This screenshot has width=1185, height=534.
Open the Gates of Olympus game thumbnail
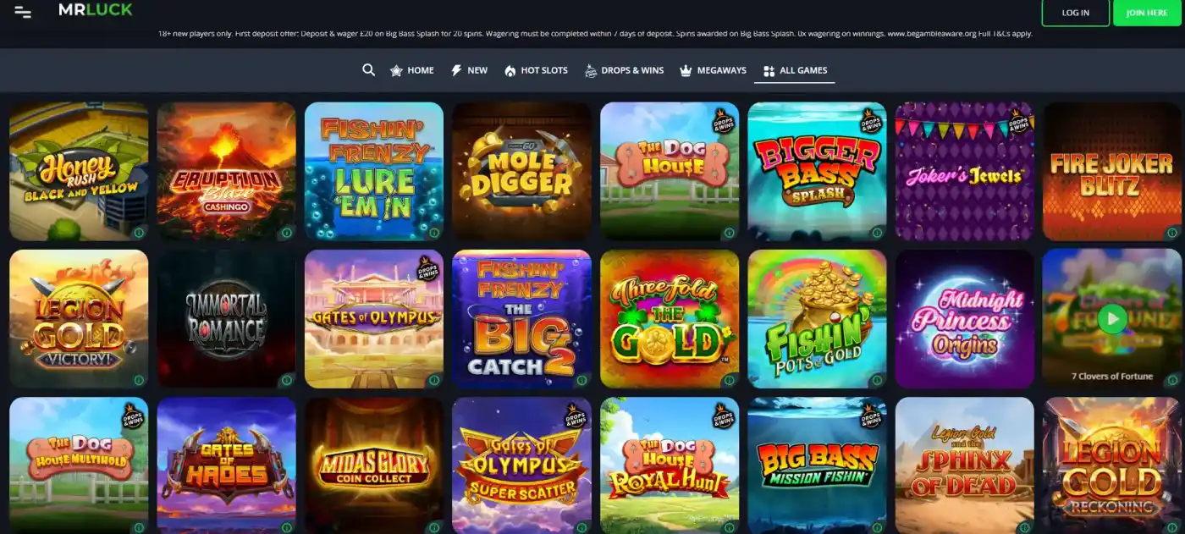click(x=374, y=319)
